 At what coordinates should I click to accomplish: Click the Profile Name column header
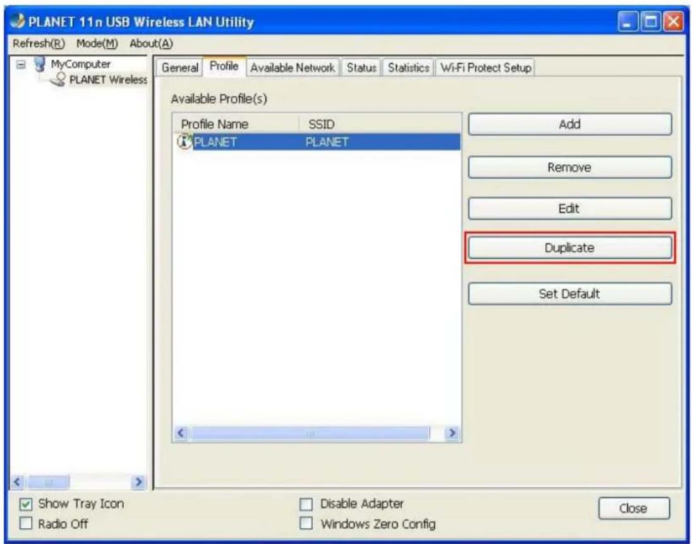pyautogui.click(x=236, y=124)
